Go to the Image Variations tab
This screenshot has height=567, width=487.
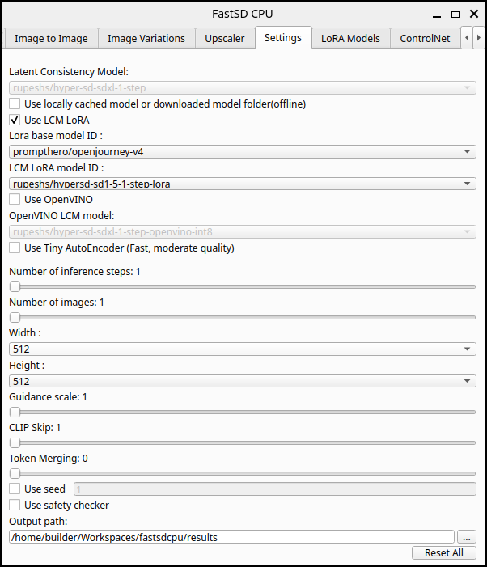coord(146,38)
